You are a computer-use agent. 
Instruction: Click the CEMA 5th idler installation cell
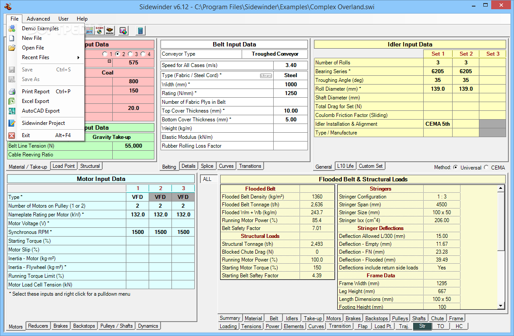coord(438,124)
